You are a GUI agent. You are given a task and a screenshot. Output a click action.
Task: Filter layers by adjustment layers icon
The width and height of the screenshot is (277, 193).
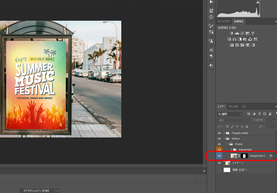click(x=254, y=114)
